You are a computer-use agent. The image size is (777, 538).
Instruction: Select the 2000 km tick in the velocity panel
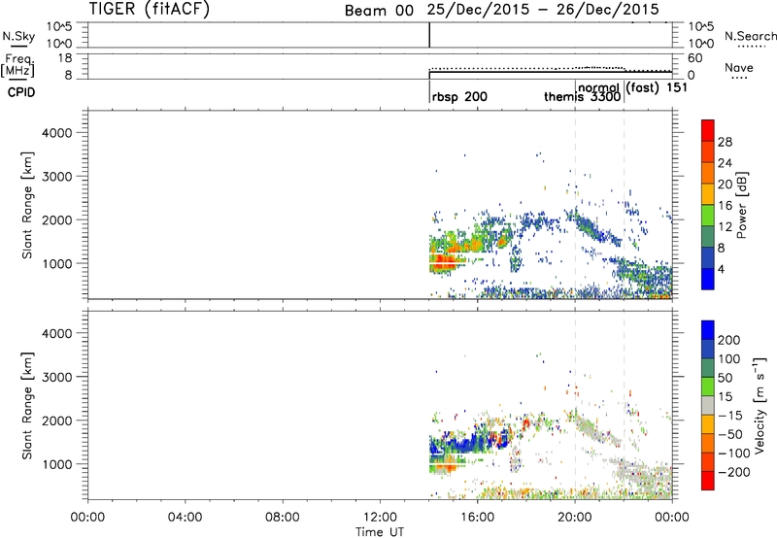tap(57, 420)
